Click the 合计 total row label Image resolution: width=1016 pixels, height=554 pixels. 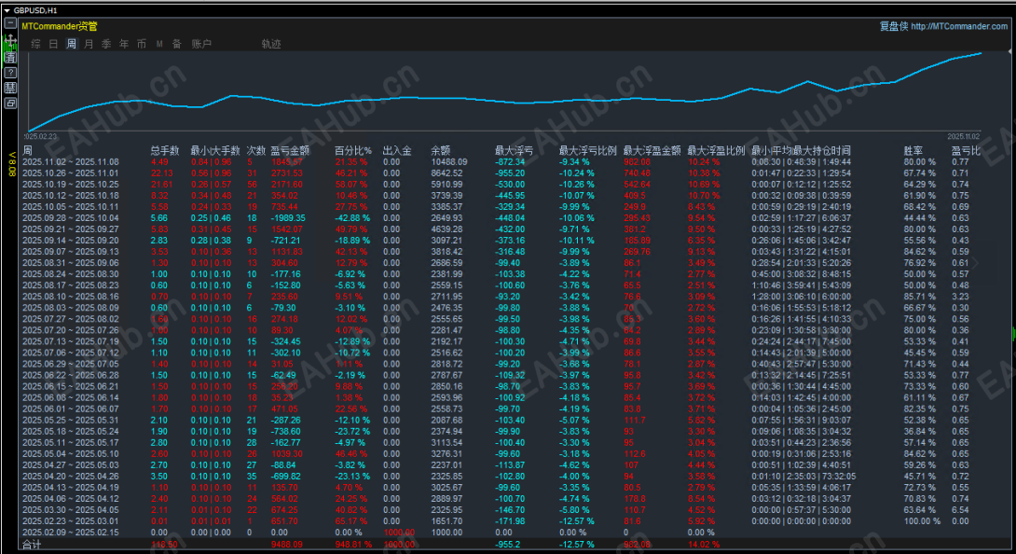coord(32,545)
